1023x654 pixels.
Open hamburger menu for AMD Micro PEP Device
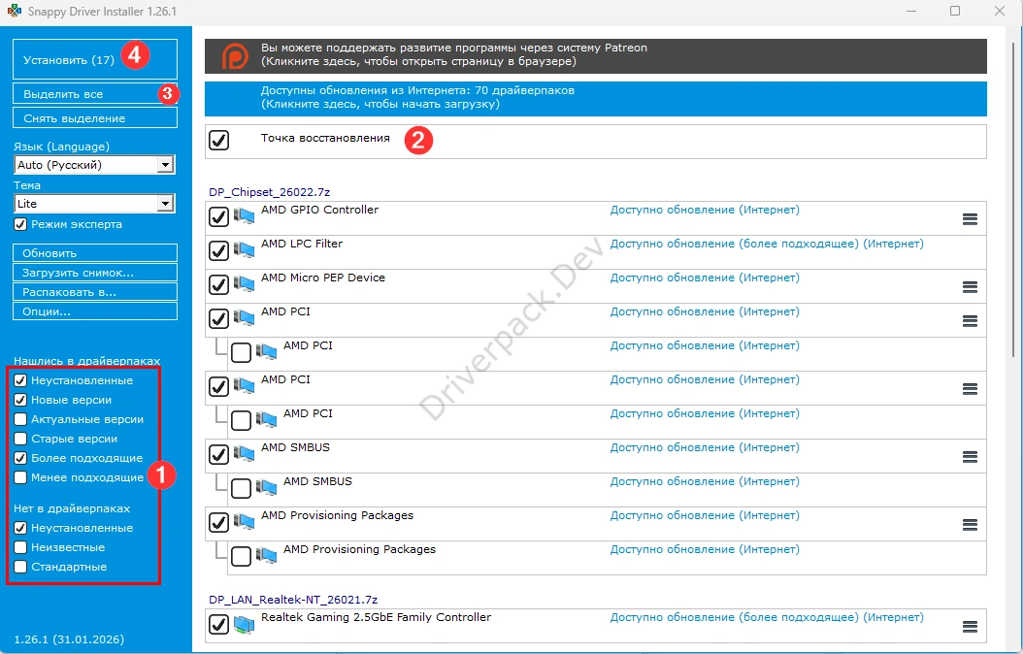[970, 287]
